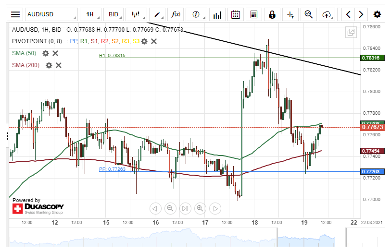This screenshot has height=251, width=390.
Task: Go to next with right arrow
Action: click(361, 14)
